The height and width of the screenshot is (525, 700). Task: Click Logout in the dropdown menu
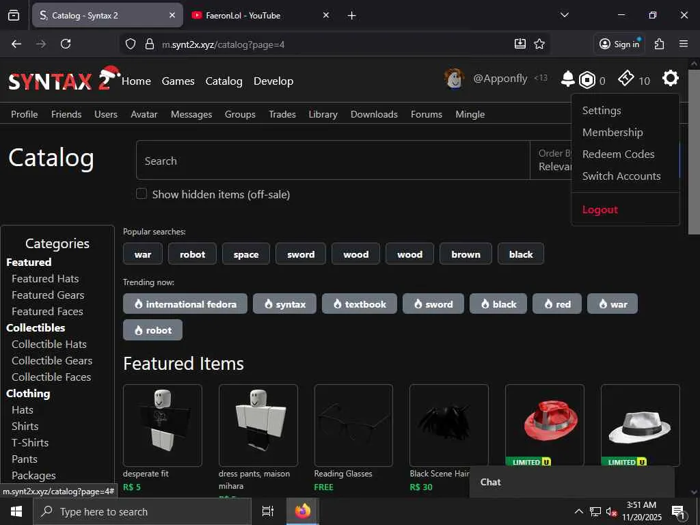click(x=600, y=209)
